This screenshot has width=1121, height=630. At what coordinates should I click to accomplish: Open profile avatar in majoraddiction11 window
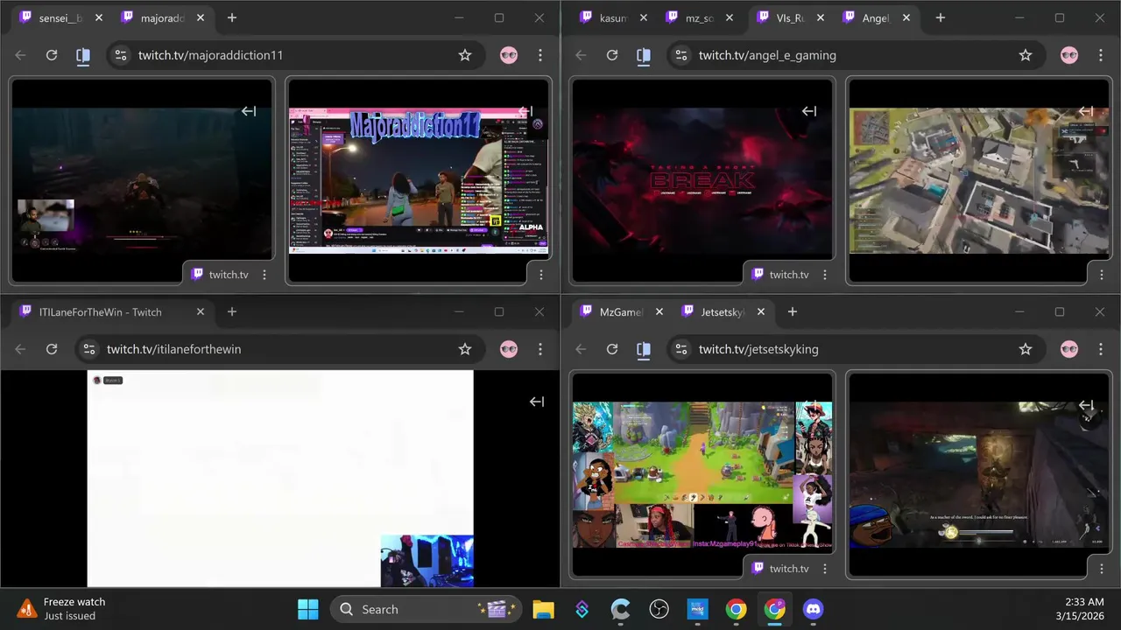click(509, 55)
